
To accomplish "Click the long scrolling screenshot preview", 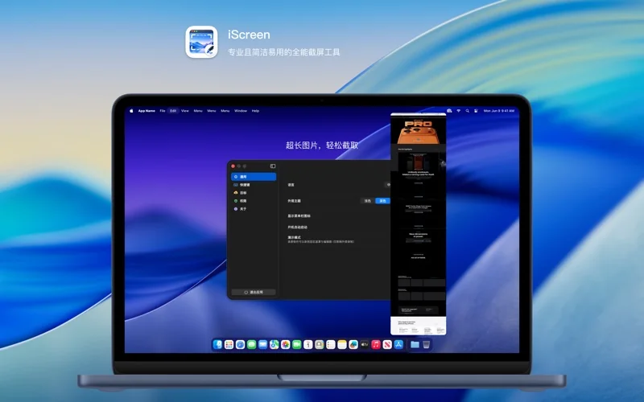I will [418, 224].
